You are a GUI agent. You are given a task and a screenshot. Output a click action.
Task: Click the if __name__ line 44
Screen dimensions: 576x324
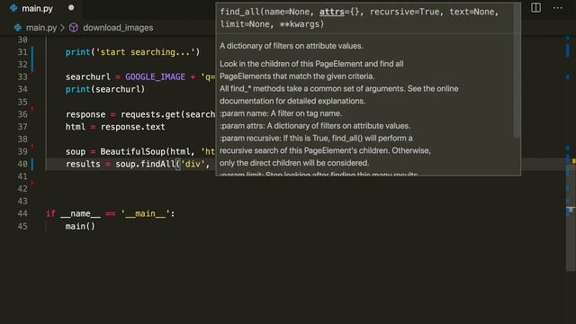[111, 213]
